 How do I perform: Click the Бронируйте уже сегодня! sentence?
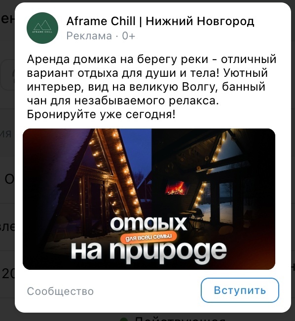click(101, 114)
